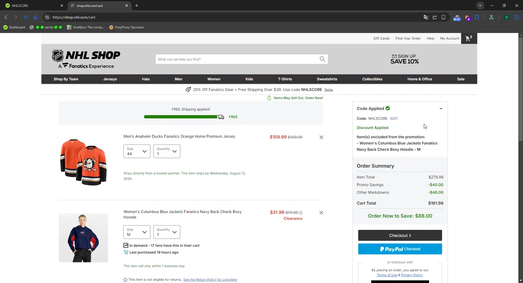Open the Terms of Use link
523x283 pixels.
(387, 275)
